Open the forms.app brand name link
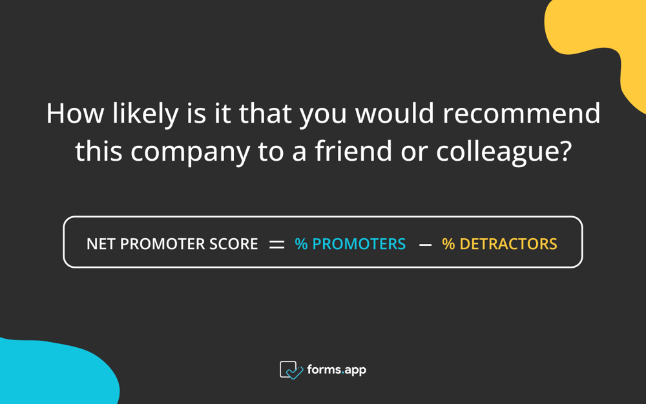 (x=337, y=370)
